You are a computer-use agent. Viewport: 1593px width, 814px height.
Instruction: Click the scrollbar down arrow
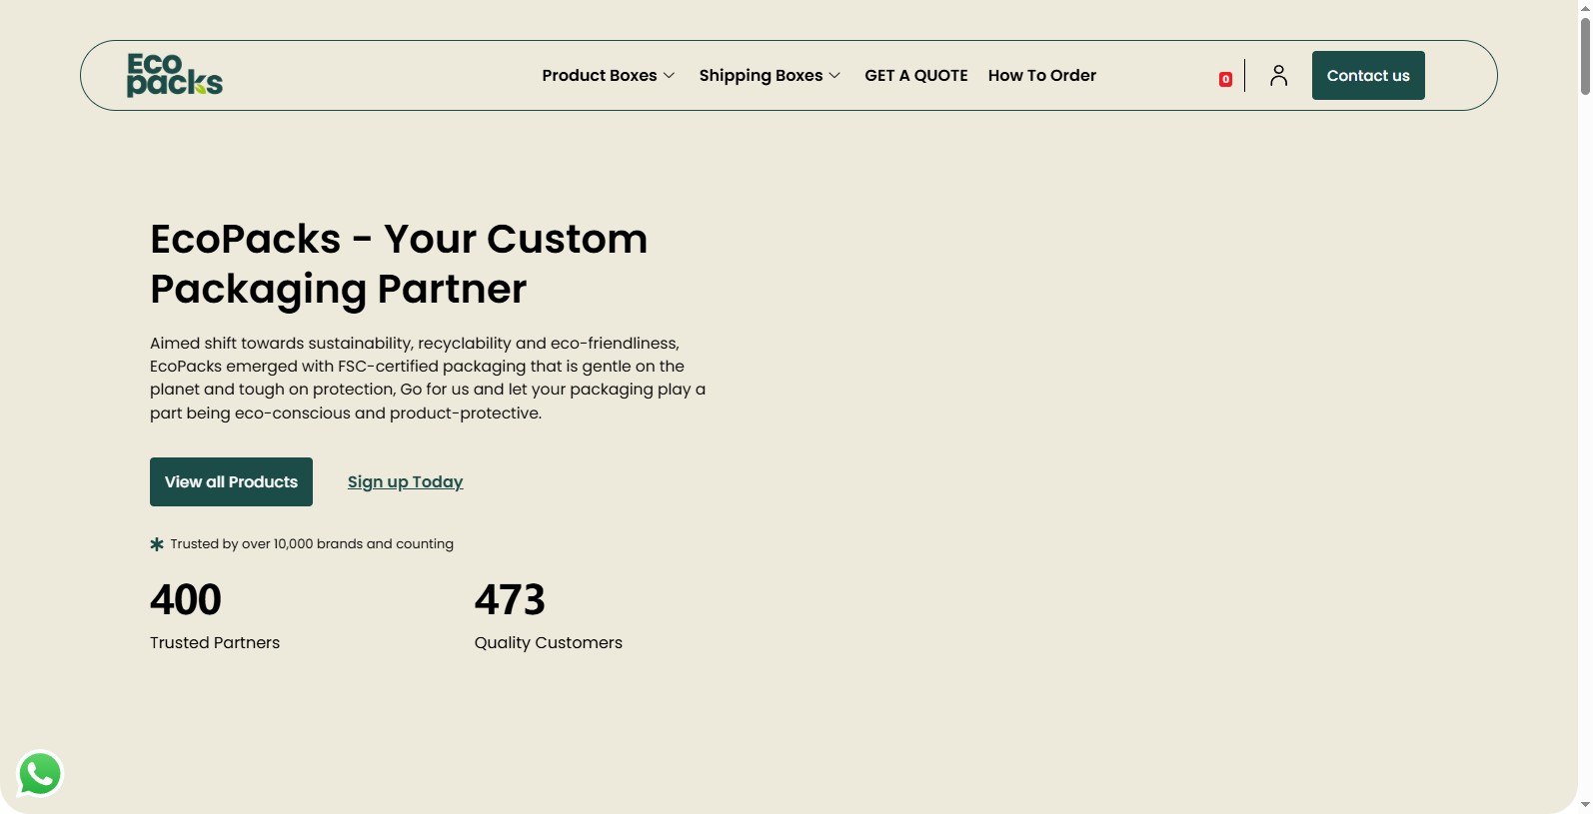1585,805
